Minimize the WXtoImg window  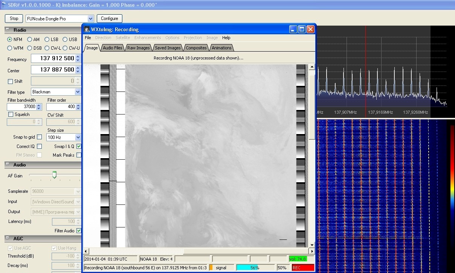click(x=293, y=29)
